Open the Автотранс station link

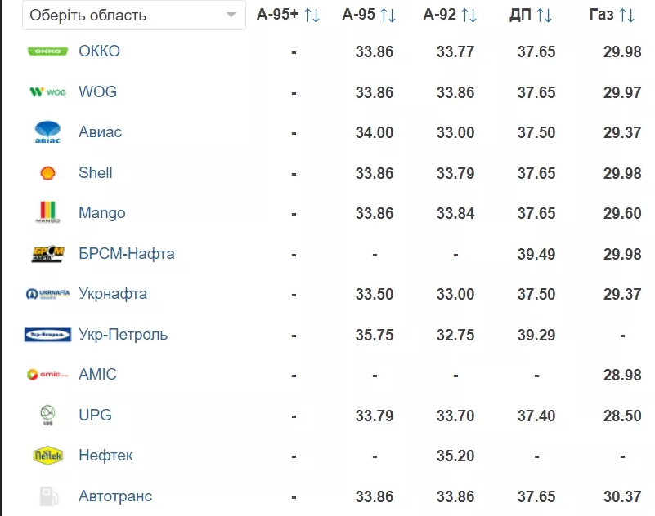(115, 496)
